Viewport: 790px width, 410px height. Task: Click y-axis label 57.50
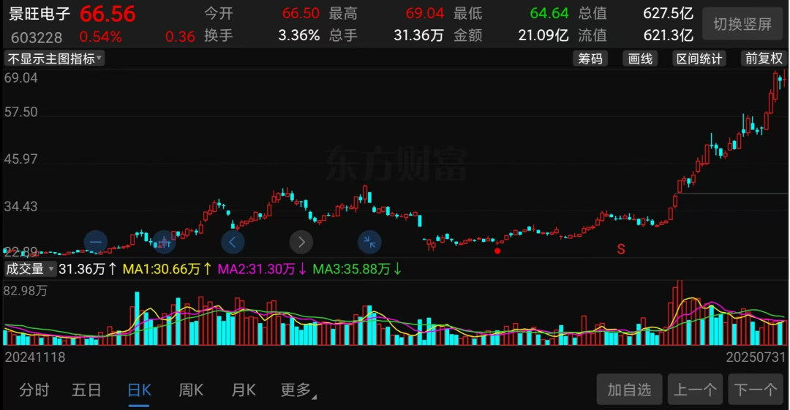click(x=20, y=112)
